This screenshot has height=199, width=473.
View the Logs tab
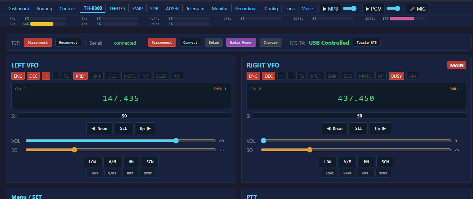[x=290, y=8]
